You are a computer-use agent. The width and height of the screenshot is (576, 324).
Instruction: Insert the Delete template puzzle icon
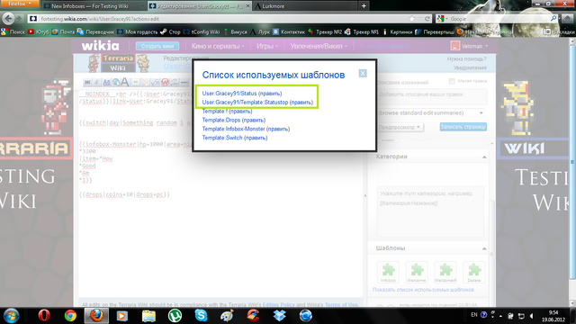tap(474, 272)
